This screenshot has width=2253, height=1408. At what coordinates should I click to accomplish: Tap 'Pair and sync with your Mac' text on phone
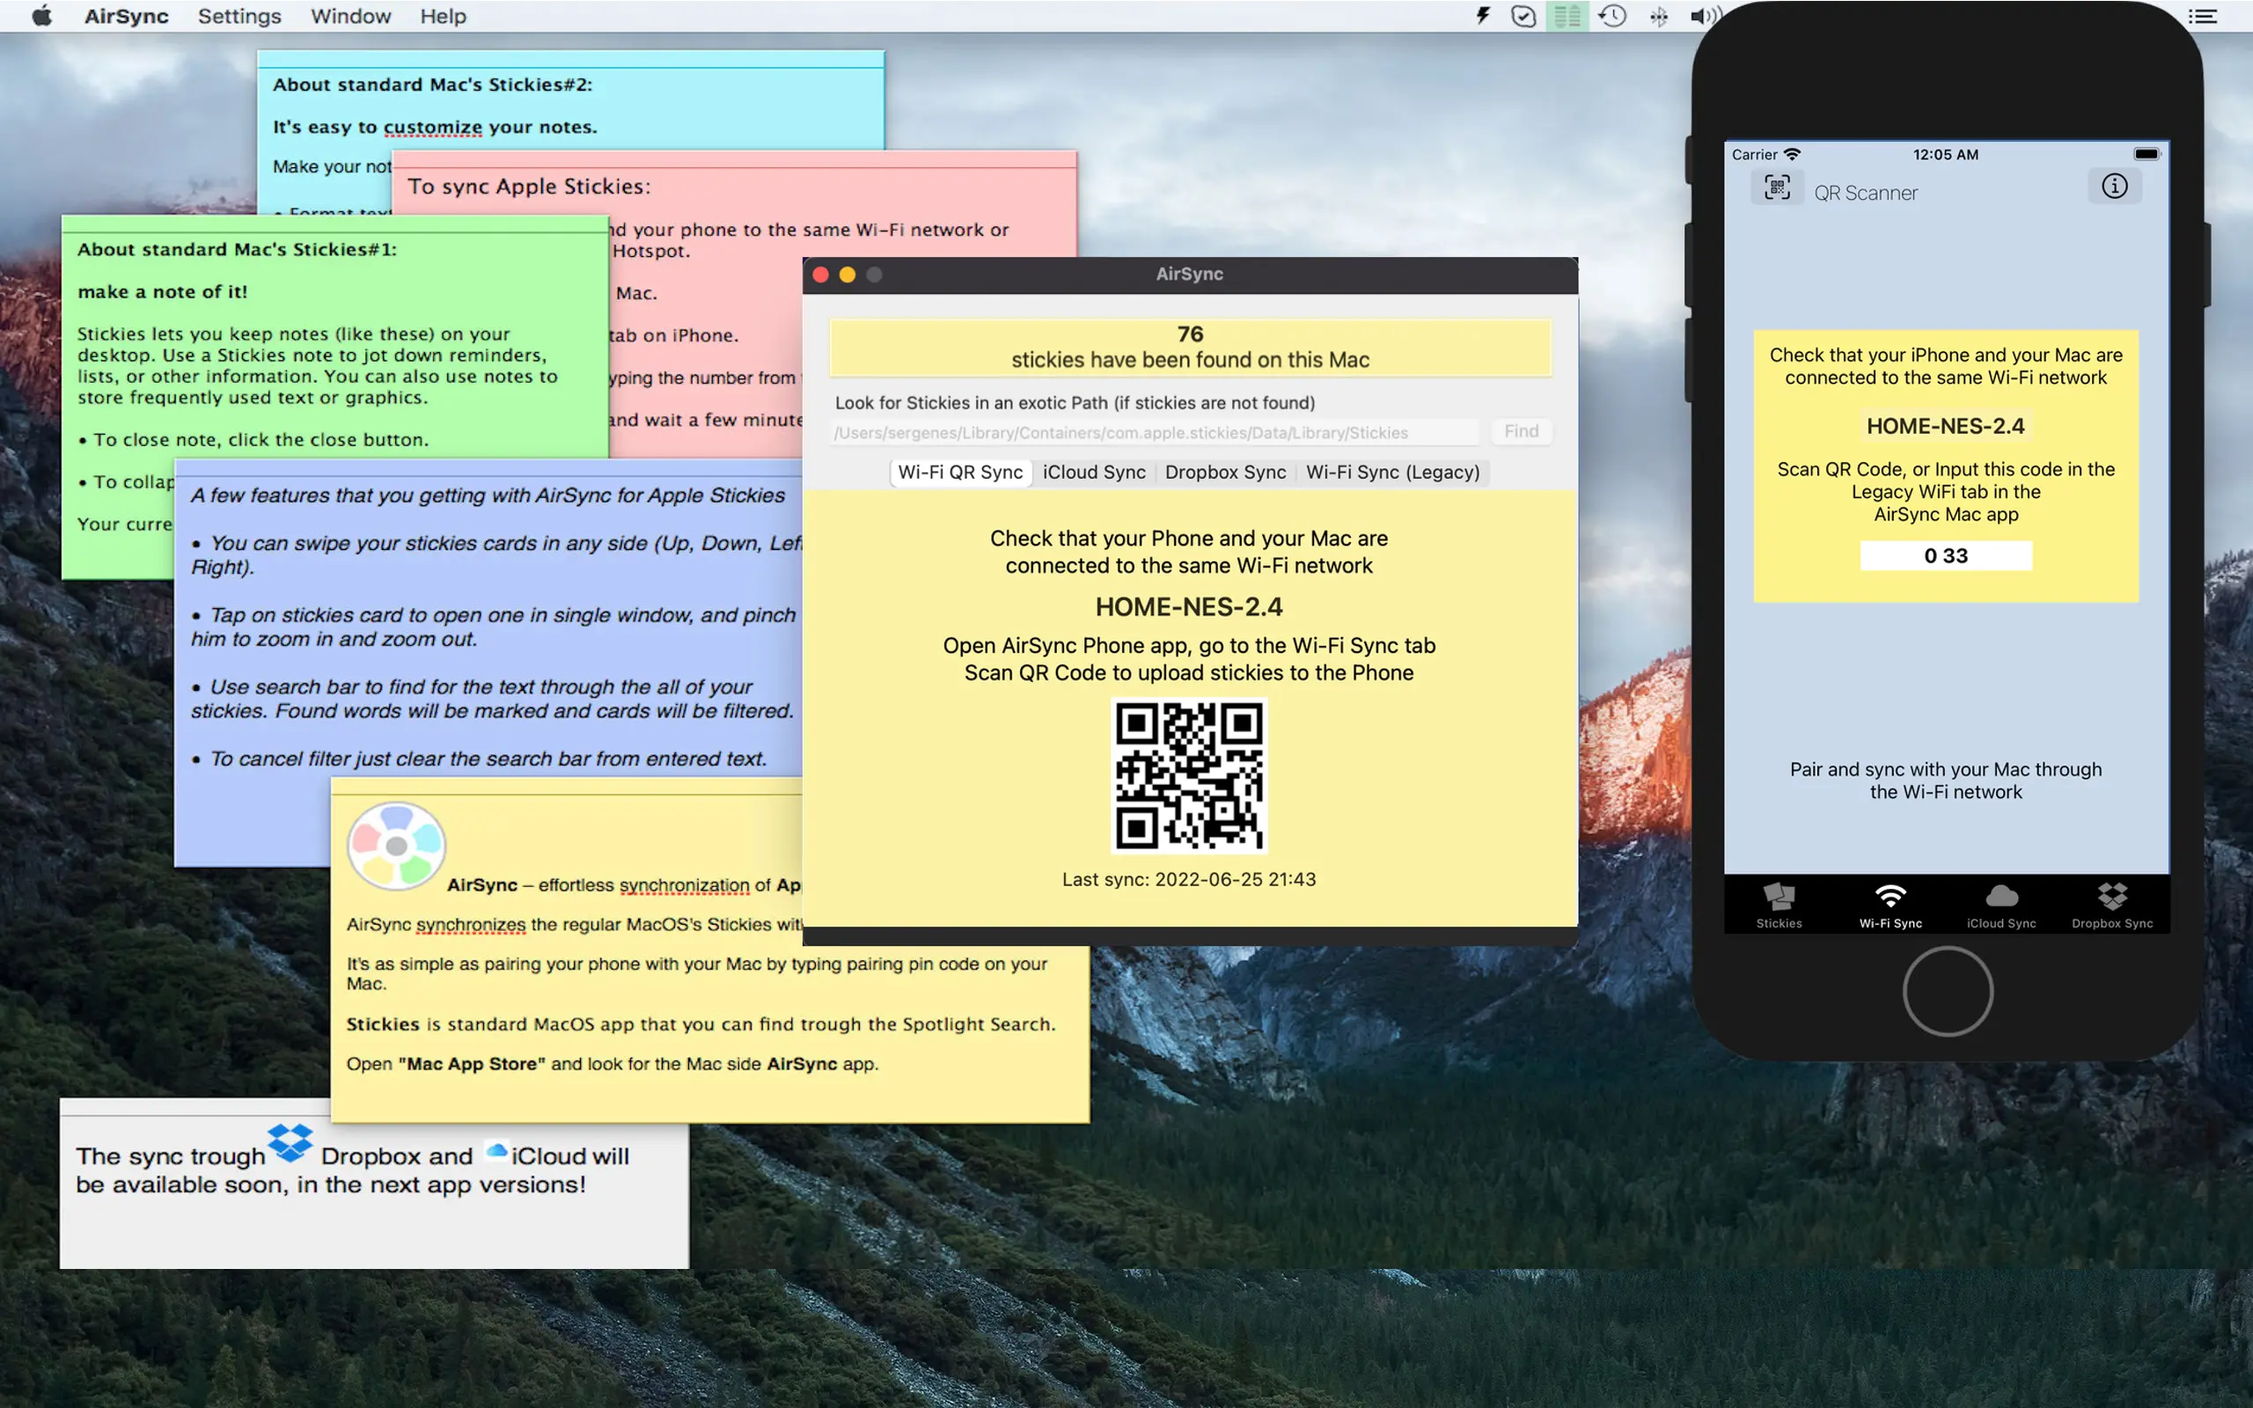coord(1946,781)
